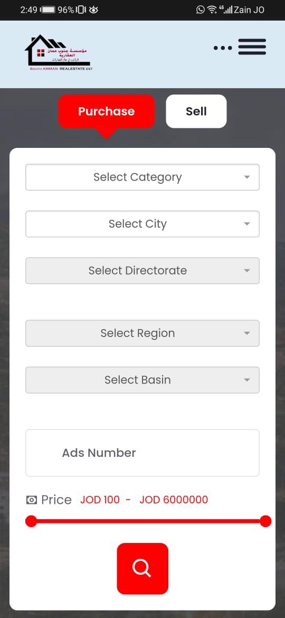Open the Select City dropdown
Viewport: 285px width, 618px height.
(x=142, y=224)
